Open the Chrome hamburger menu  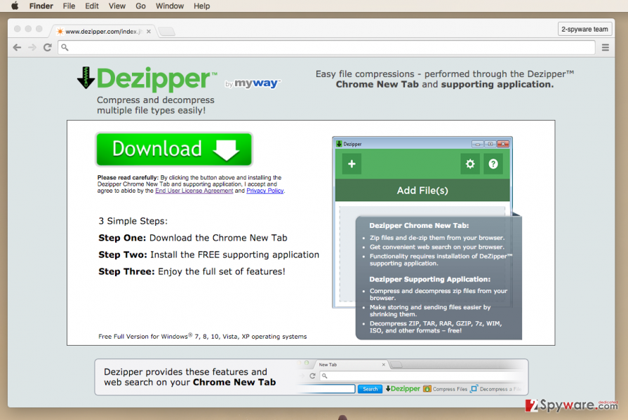pyautogui.click(x=605, y=48)
